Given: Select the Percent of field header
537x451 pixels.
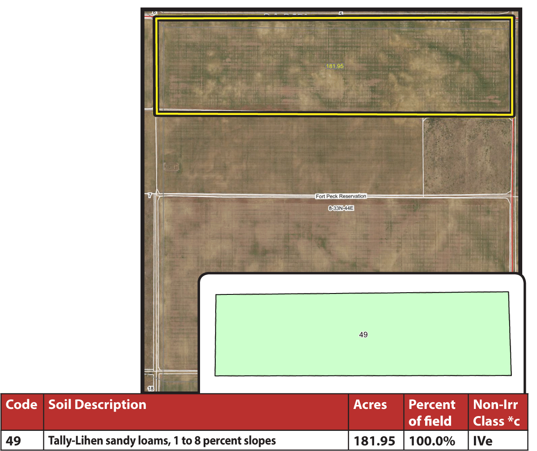Looking at the screenshot, I should 431,412.
